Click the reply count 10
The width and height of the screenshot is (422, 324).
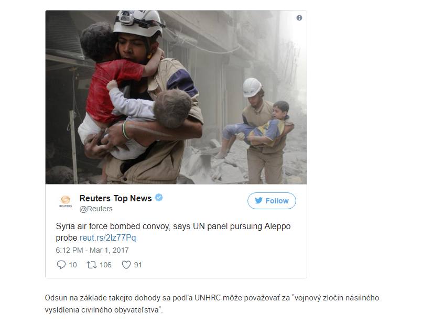73,265
